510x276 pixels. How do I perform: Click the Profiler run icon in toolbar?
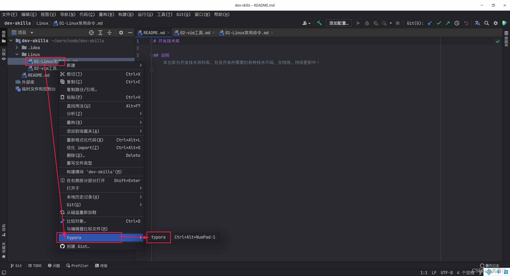pyautogui.click(x=384, y=23)
